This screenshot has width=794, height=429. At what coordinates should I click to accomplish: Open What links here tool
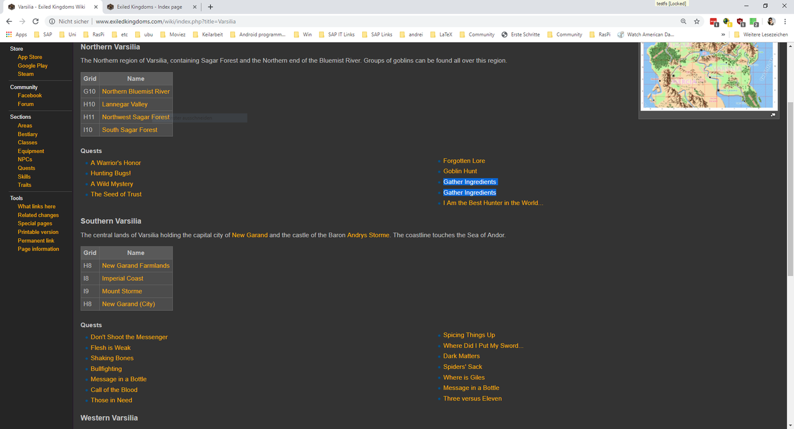[x=37, y=207]
